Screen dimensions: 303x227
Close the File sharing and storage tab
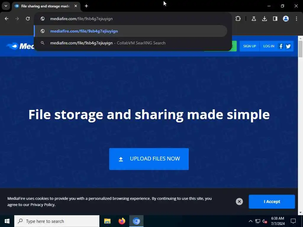76,6
